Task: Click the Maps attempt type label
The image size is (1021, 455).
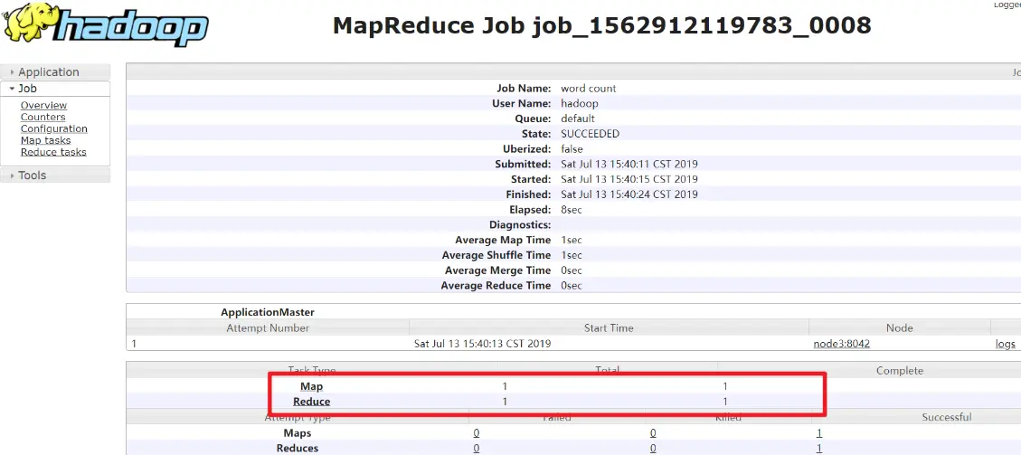Action: tap(297, 433)
